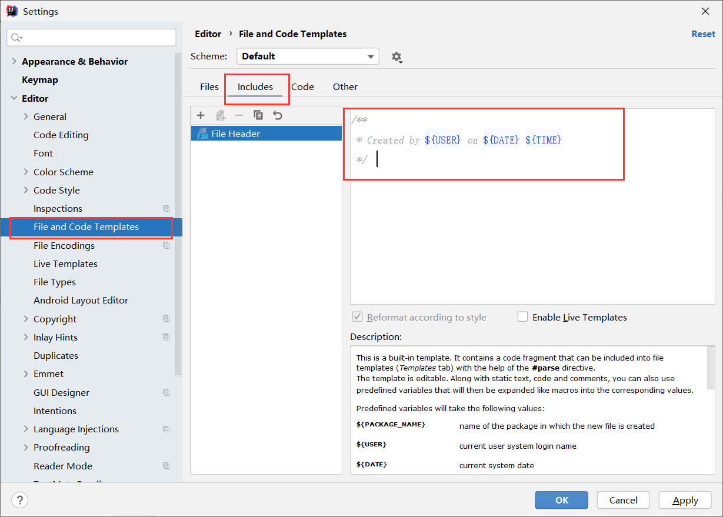The width and height of the screenshot is (723, 517).
Task: Click the File Header template icon
Action: 202,134
